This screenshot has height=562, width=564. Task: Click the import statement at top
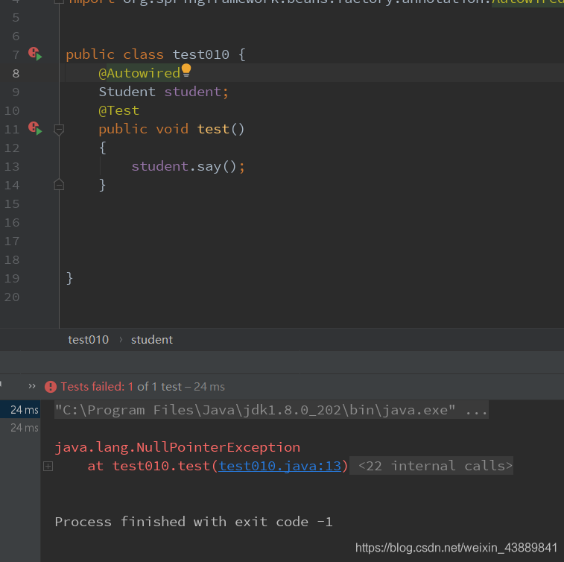(x=316, y=2)
